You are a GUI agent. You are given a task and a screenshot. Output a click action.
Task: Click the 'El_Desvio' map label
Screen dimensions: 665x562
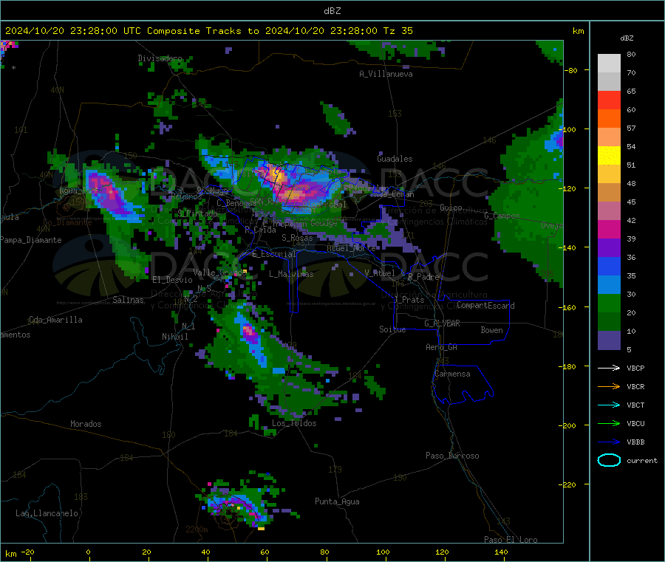tap(172, 280)
